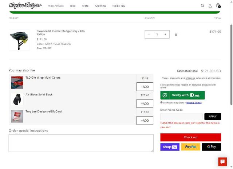Open the New Arrivals menu
The height and width of the screenshot is (169, 233).
(x=56, y=6)
